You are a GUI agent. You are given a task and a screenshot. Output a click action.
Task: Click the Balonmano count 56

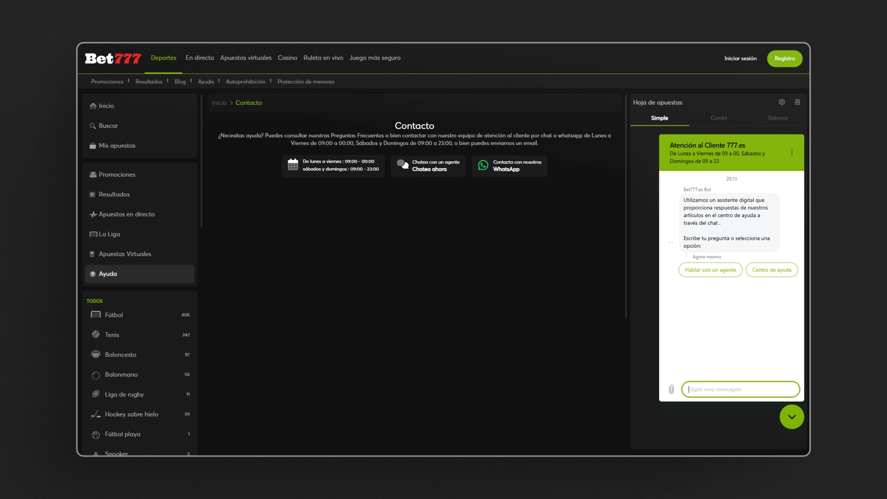(x=187, y=375)
